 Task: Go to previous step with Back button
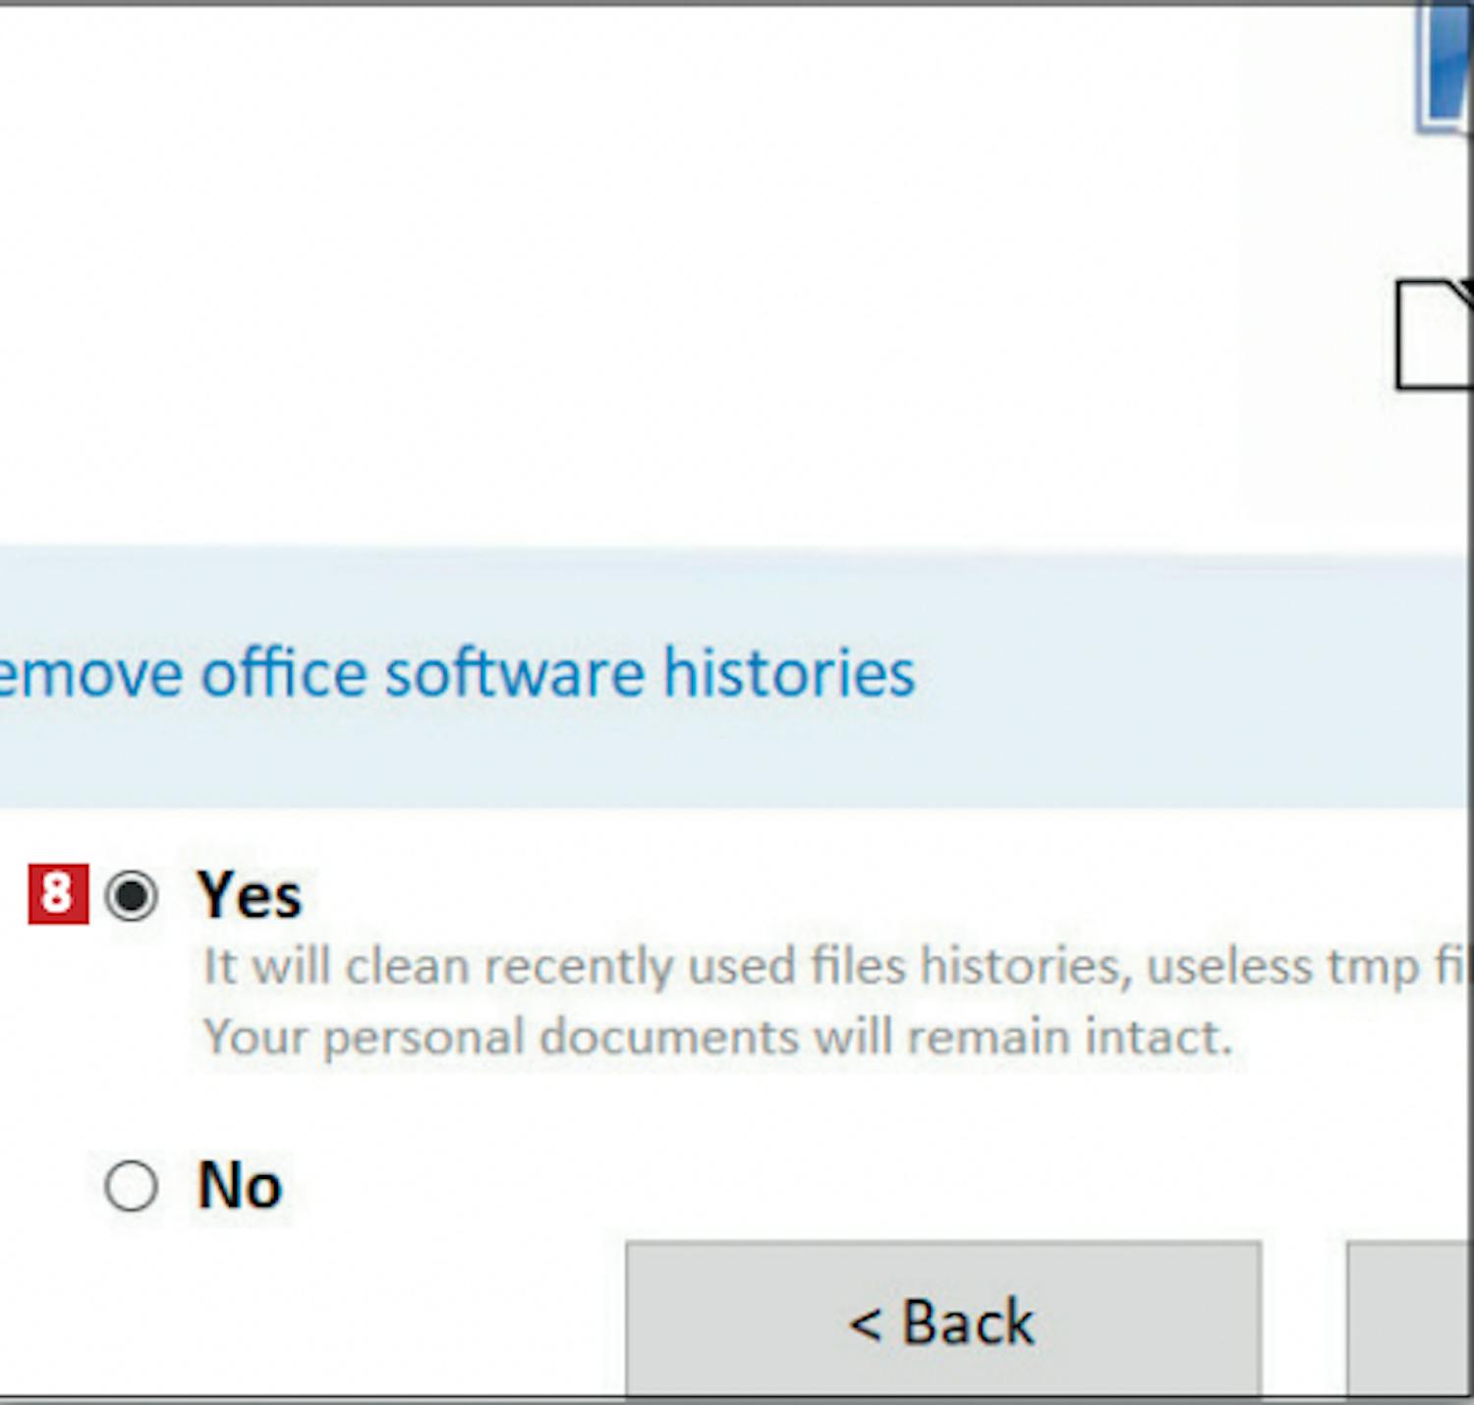[943, 1319]
